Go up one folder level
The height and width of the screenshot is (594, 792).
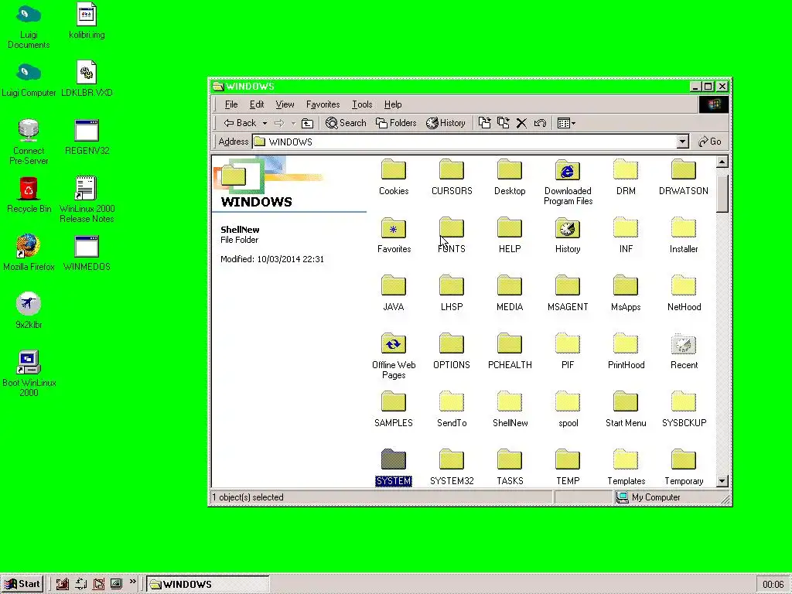click(x=307, y=123)
